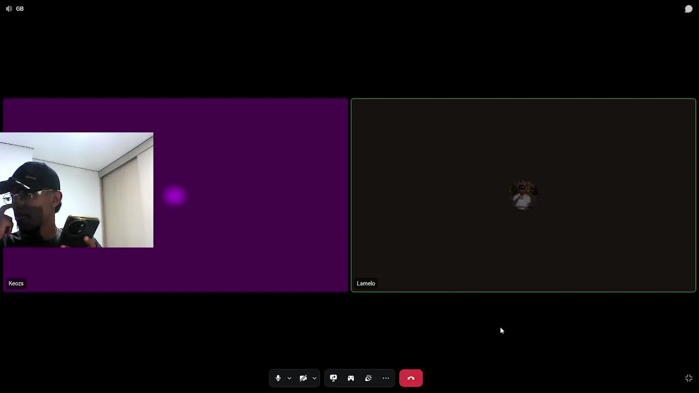Focus the Keozs video tile
Screen dimensions: 699x393
(x=175, y=195)
